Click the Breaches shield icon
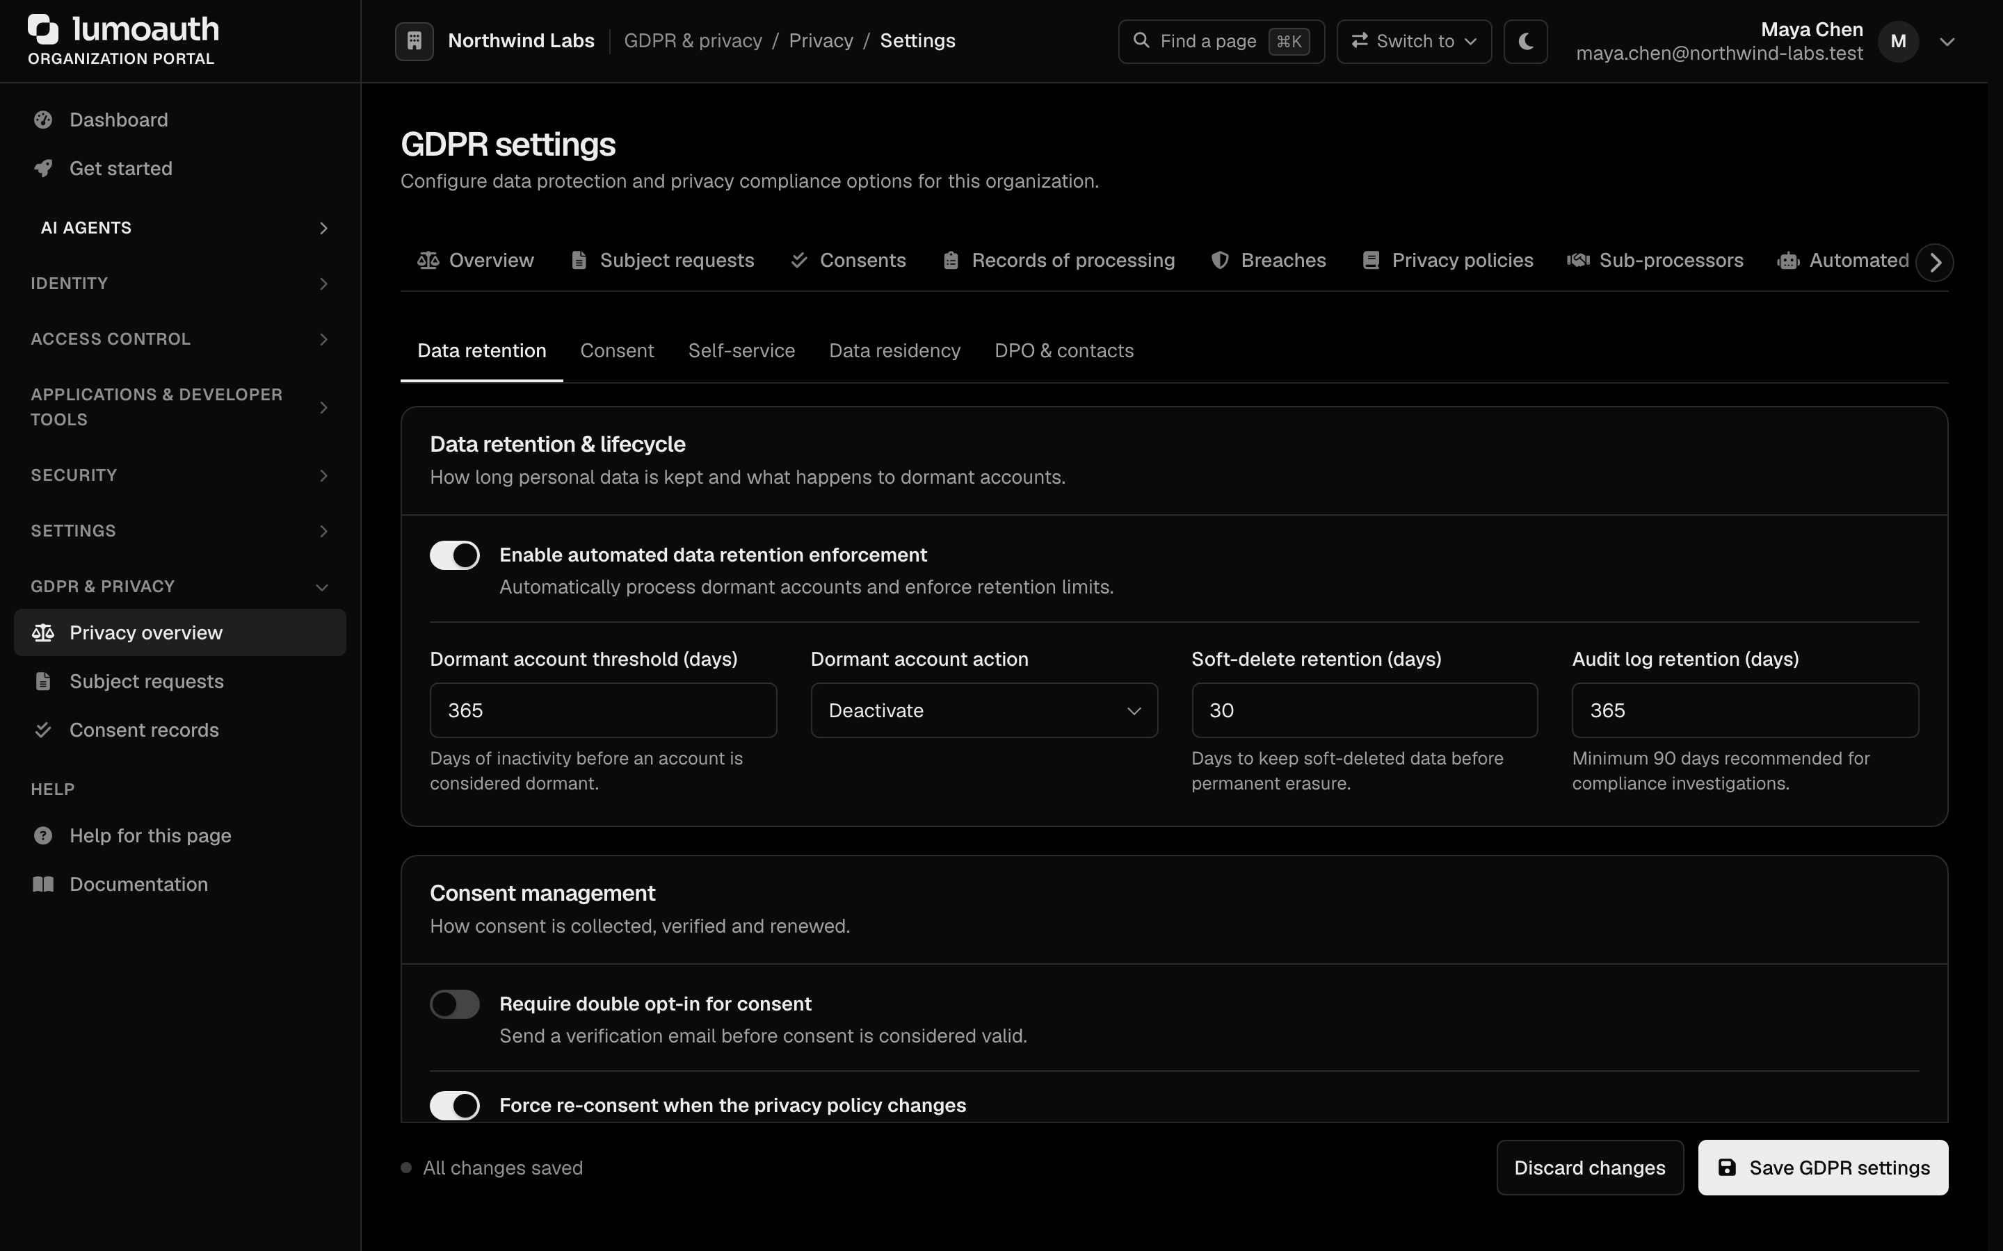 click(x=1220, y=261)
